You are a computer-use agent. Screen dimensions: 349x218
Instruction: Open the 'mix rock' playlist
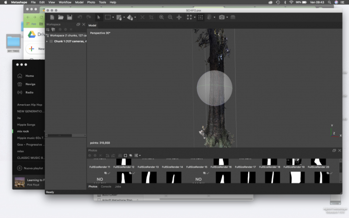pos(23,131)
